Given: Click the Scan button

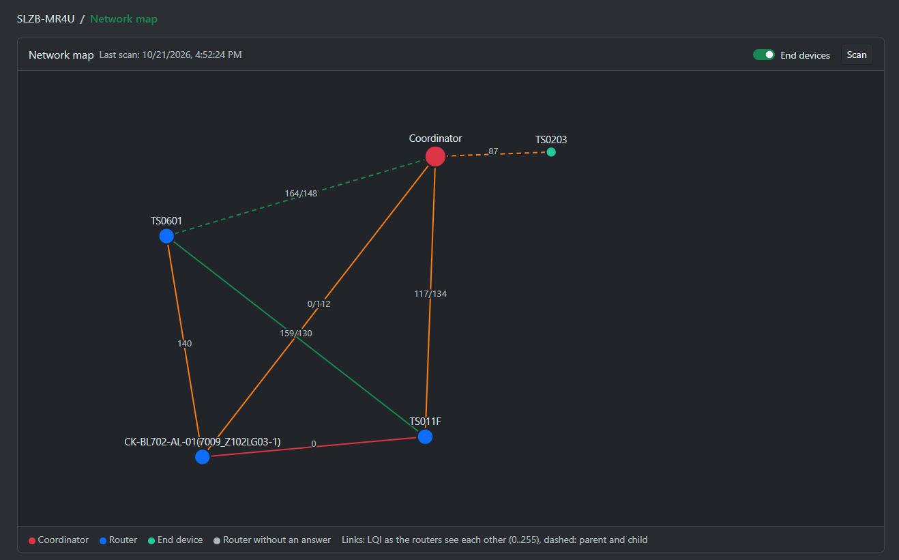Looking at the screenshot, I should click(x=857, y=55).
